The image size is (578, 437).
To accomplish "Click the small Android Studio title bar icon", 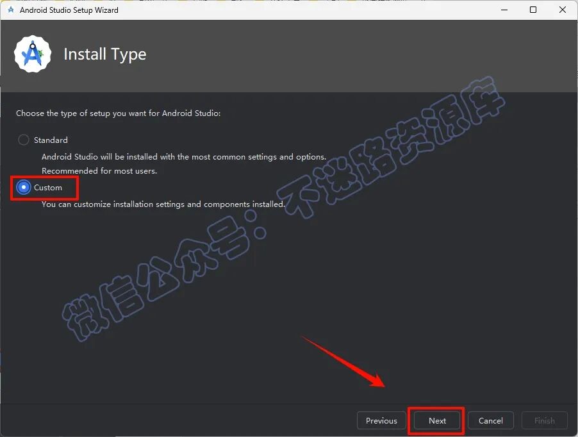I will pyautogui.click(x=11, y=10).
